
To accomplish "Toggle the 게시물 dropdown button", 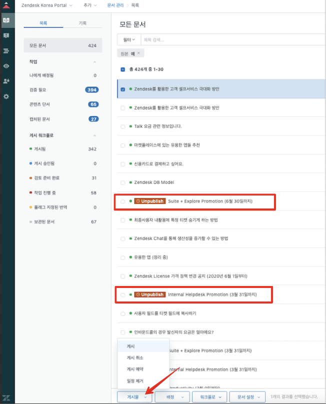I will (x=135, y=397).
